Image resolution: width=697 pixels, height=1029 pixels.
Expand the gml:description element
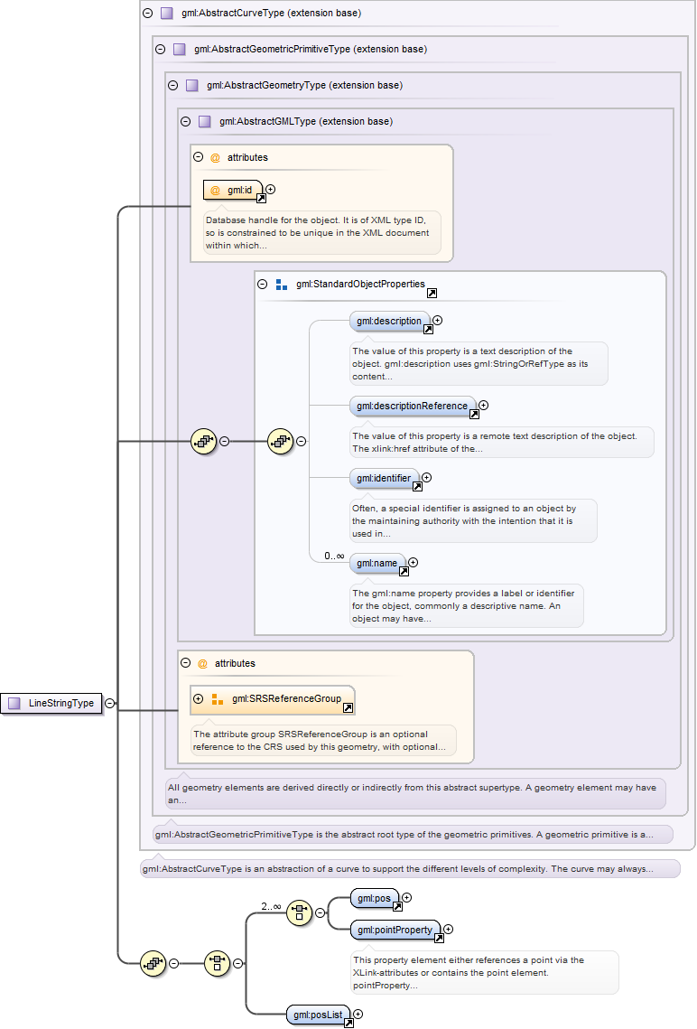click(438, 320)
